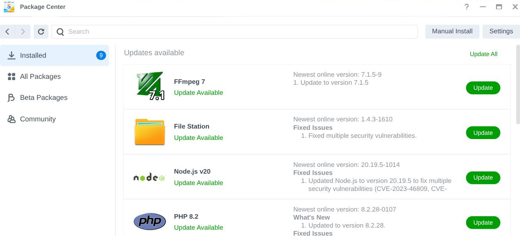Update the Node.js v20 package
Screen dimensions: 520x236
[483, 177]
